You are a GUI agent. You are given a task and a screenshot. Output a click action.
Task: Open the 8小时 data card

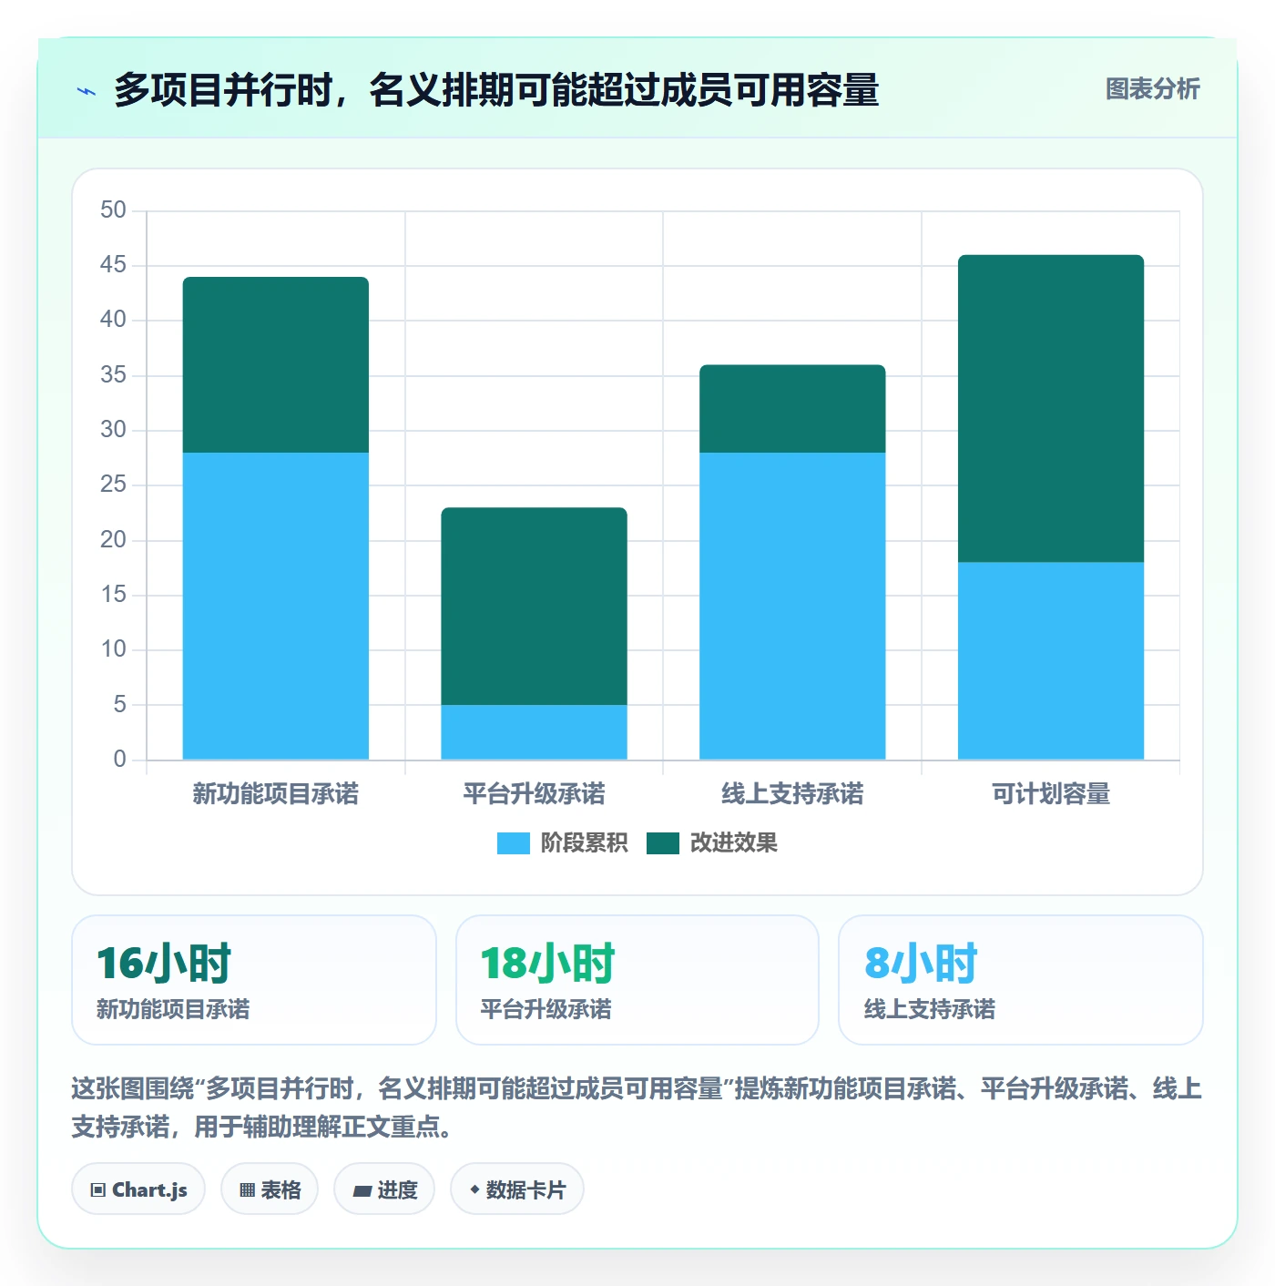(x=1021, y=980)
